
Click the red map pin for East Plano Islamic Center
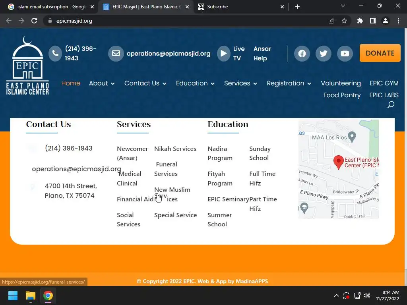(339, 162)
